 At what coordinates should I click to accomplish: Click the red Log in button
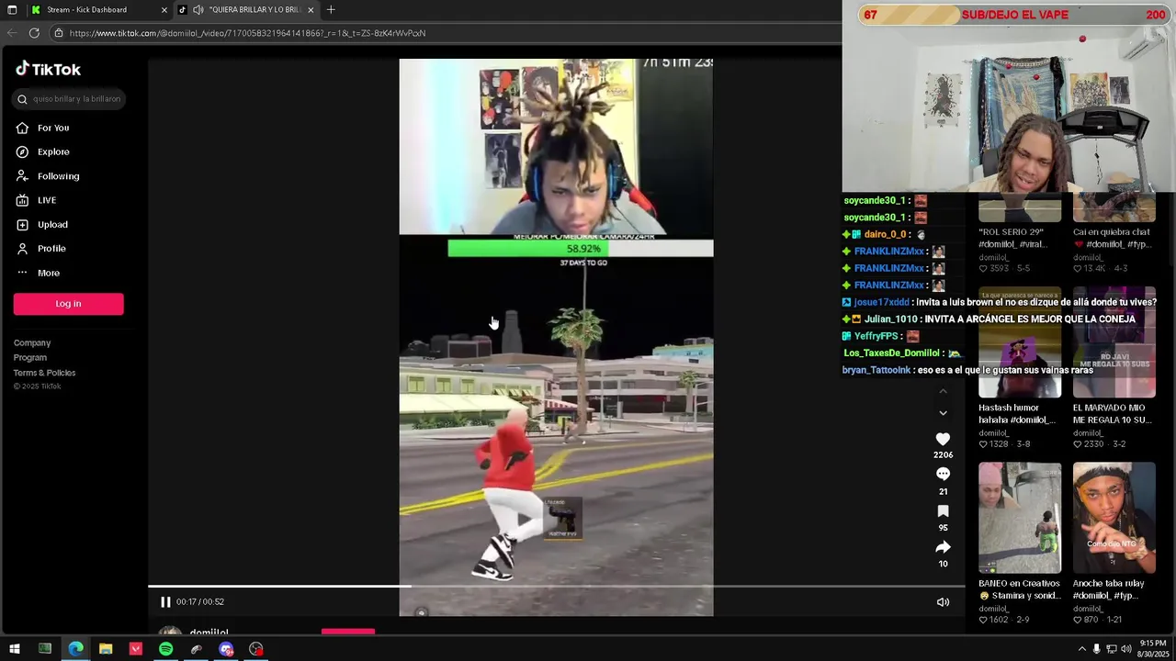pos(68,304)
